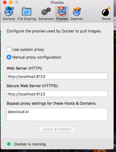Click the Reset bomb icon
The height and width of the screenshot is (152, 116).
[106, 12]
